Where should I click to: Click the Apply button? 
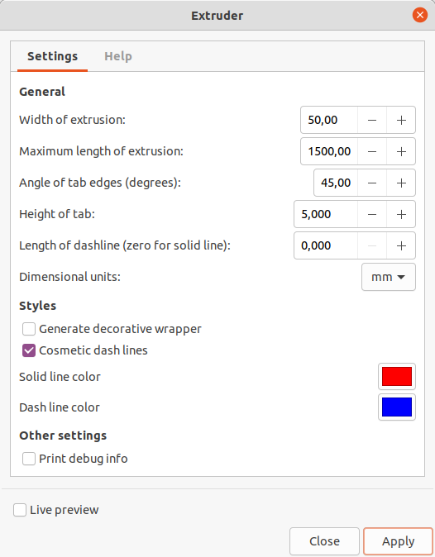click(x=398, y=541)
